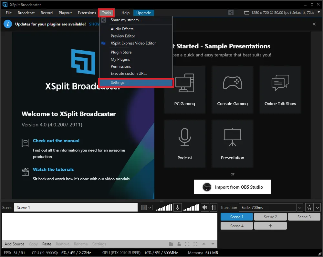Open the Extensions menu
The image size is (323, 257).
tap(87, 13)
